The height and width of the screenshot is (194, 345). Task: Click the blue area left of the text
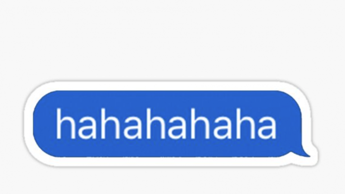pyautogui.click(x=44, y=124)
